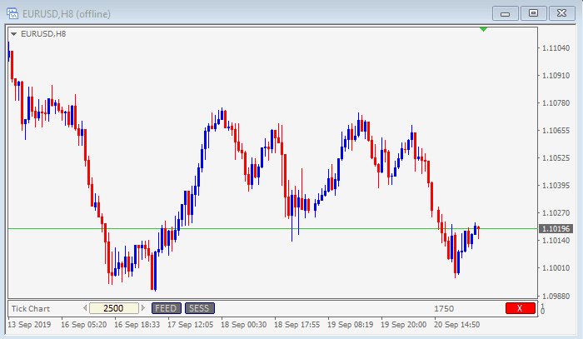Click the 13 Sep 2019 date label
Image resolution: width=583 pixels, height=339 pixels.
tap(29, 324)
